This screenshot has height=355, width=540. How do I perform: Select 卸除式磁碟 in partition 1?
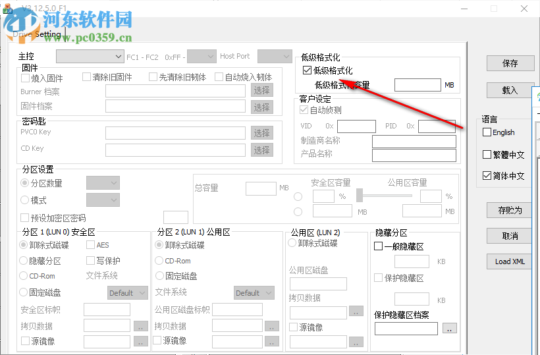click(24, 245)
